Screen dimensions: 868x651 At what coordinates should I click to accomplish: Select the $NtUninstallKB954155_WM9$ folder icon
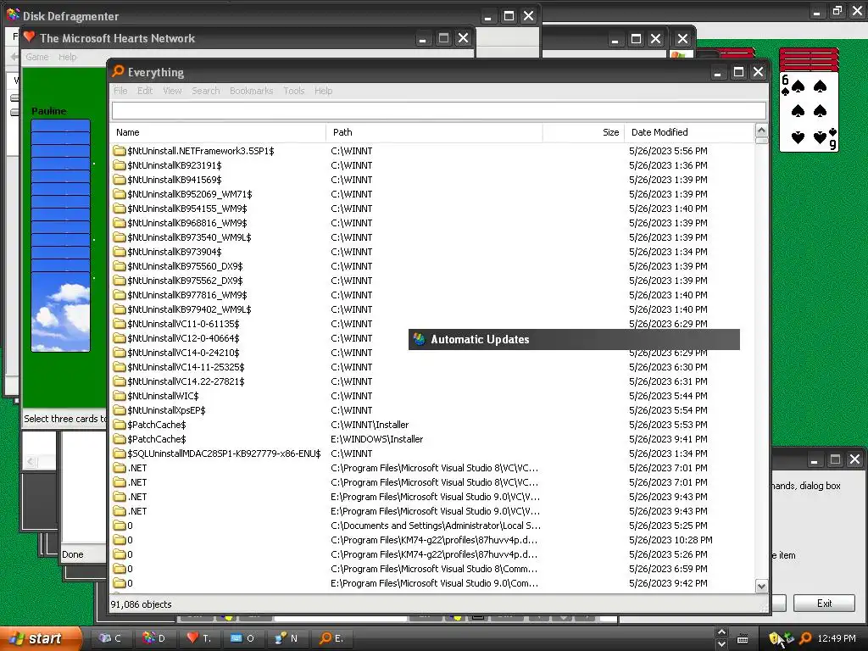(x=119, y=209)
